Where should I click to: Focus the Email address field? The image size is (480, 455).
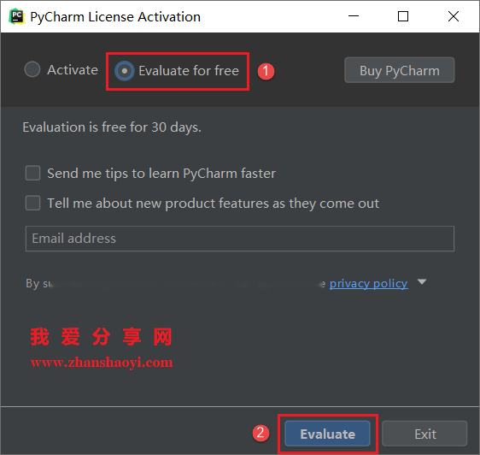point(240,239)
